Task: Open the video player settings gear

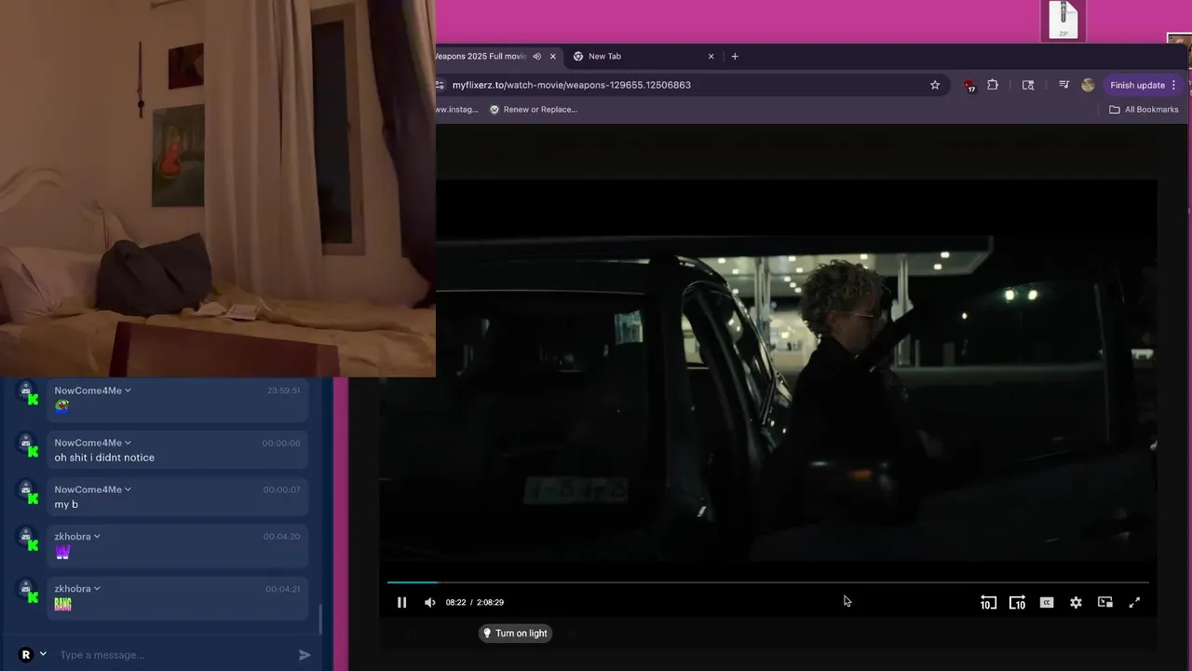Action: coord(1076,603)
